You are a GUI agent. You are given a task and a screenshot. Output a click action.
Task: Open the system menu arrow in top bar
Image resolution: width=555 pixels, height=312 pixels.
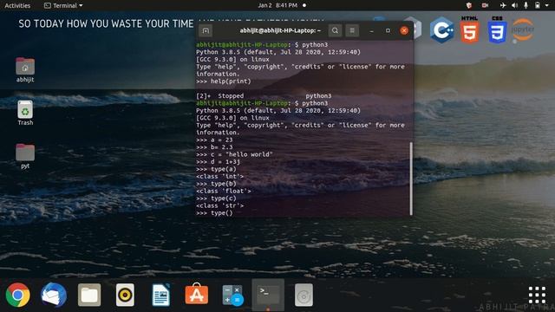tap(548, 5)
